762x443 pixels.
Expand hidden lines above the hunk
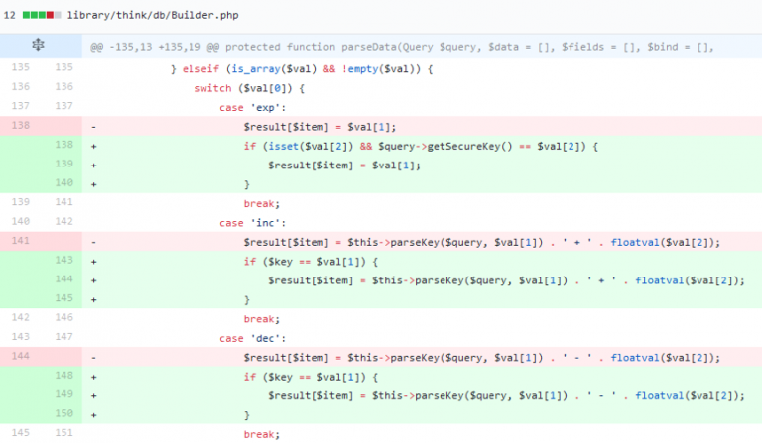[41, 47]
